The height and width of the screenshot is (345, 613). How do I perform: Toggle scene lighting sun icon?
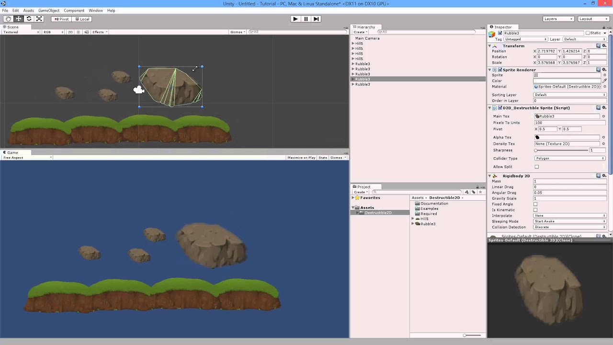pos(79,32)
